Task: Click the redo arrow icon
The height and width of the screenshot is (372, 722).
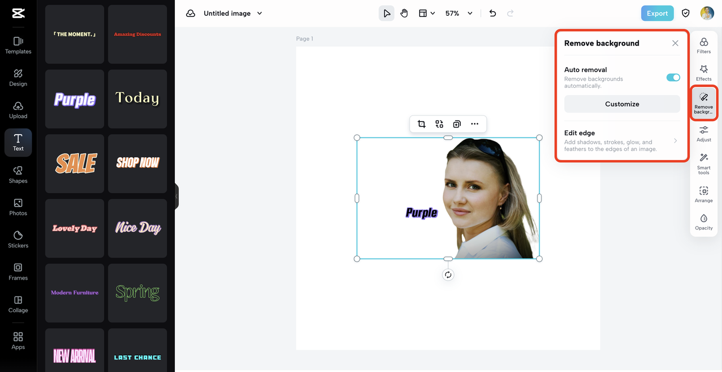Action: pos(510,14)
